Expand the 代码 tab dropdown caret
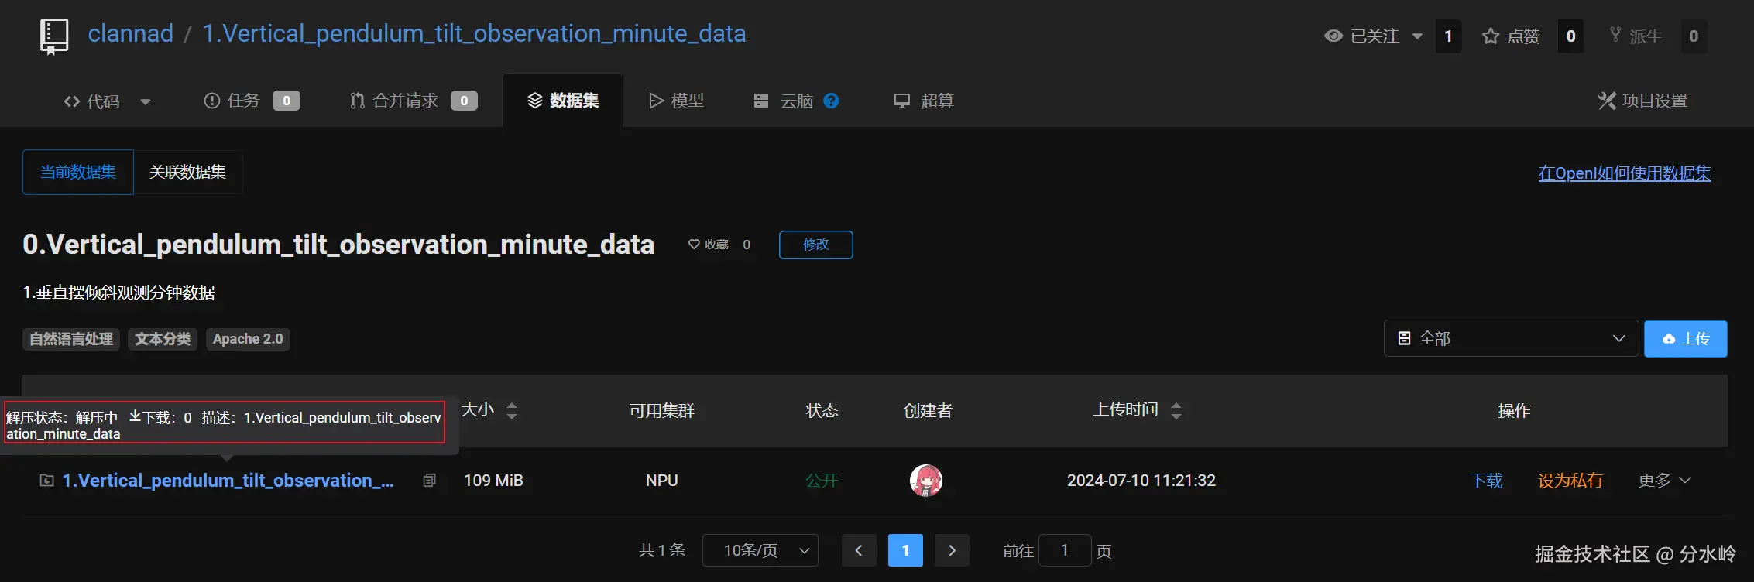The image size is (1754, 582). 145,101
